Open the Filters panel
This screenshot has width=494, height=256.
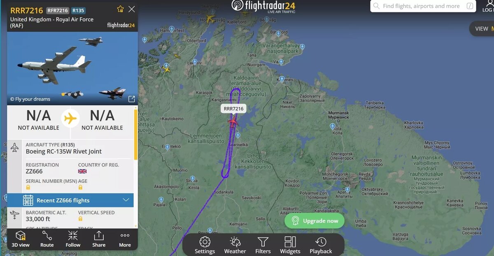point(263,245)
